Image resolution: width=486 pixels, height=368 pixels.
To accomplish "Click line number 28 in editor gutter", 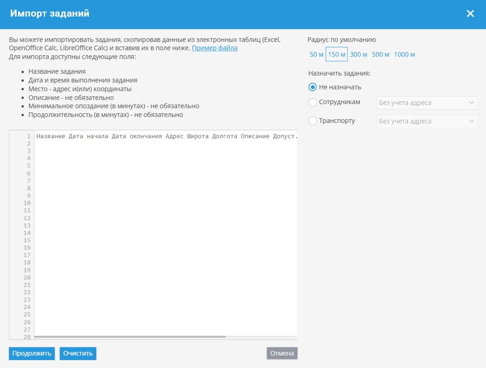I will coord(27,337).
